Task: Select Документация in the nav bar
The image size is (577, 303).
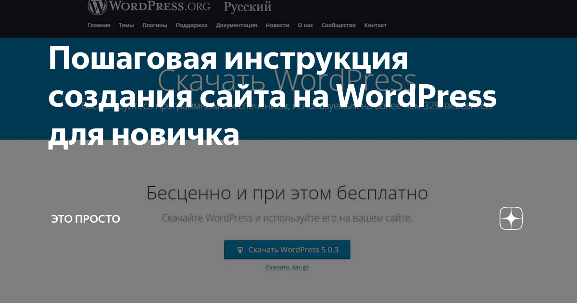Action: (x=236, y=25)
